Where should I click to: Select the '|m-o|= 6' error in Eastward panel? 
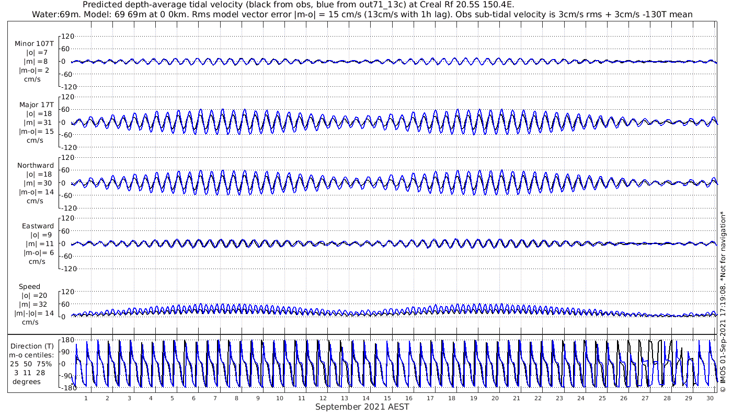click(38, 252)
